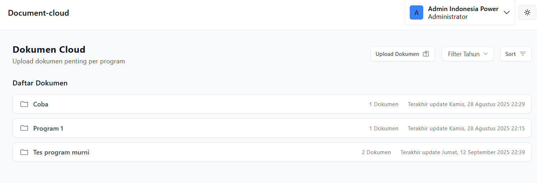537x183 pixels.
Task: Toggle light/dark theme sun button
Action: pyautogui.click(x=527, y=12)
